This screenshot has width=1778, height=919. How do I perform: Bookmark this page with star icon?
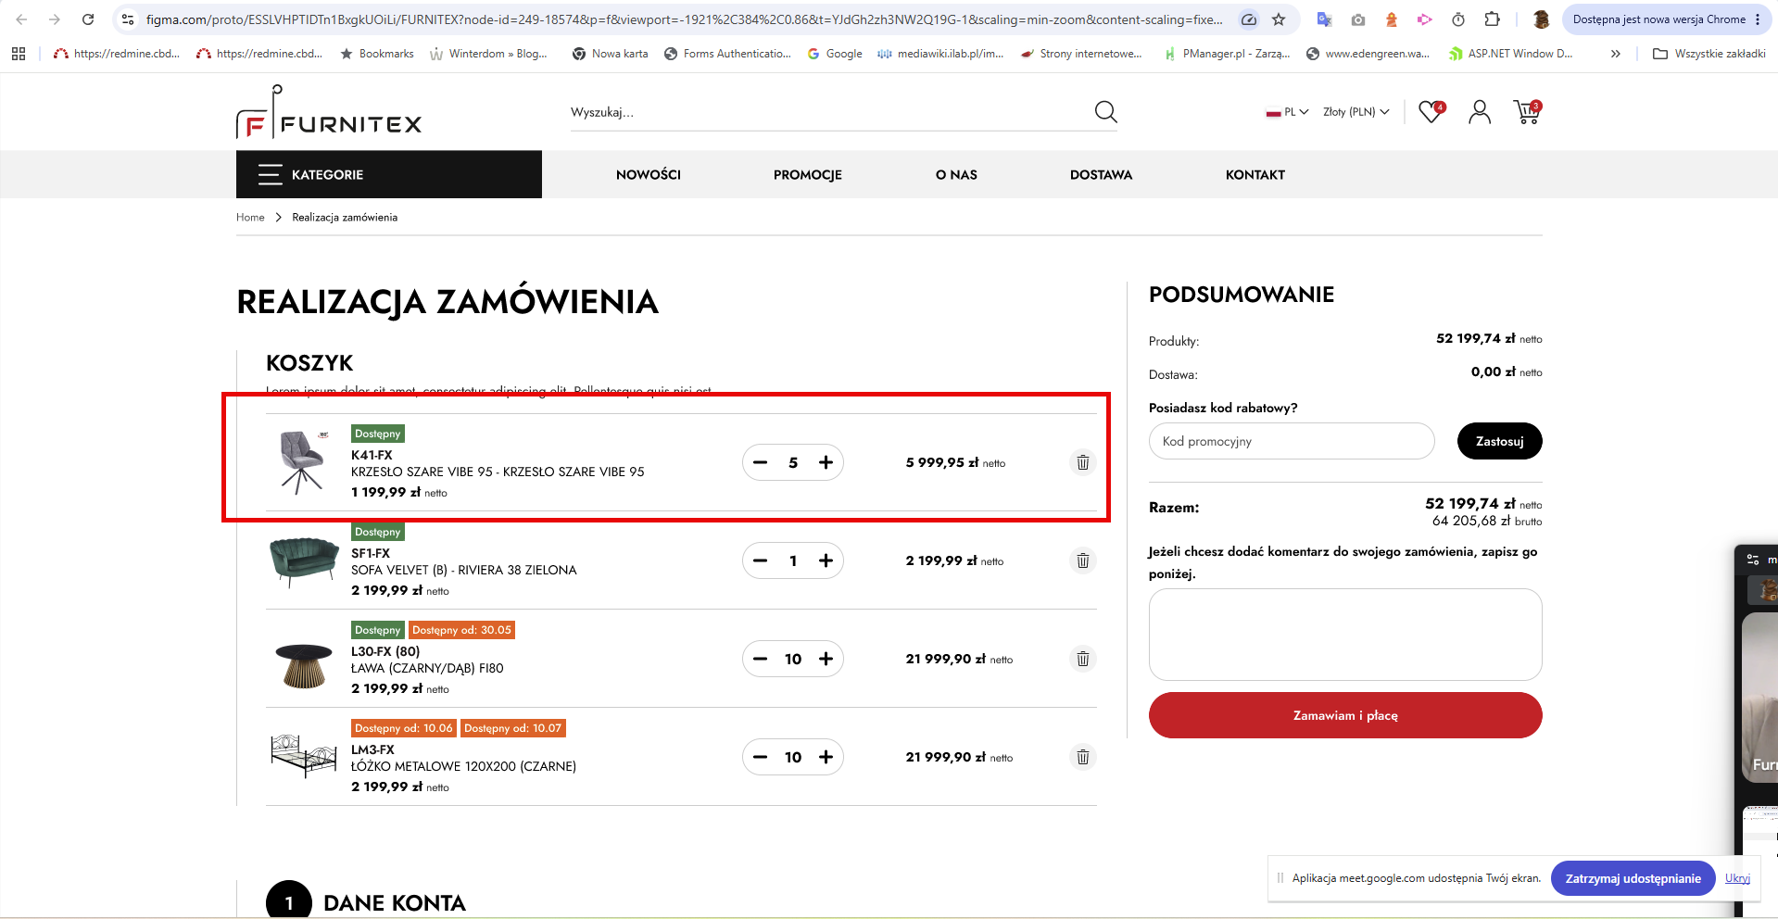click(1279, 19)
